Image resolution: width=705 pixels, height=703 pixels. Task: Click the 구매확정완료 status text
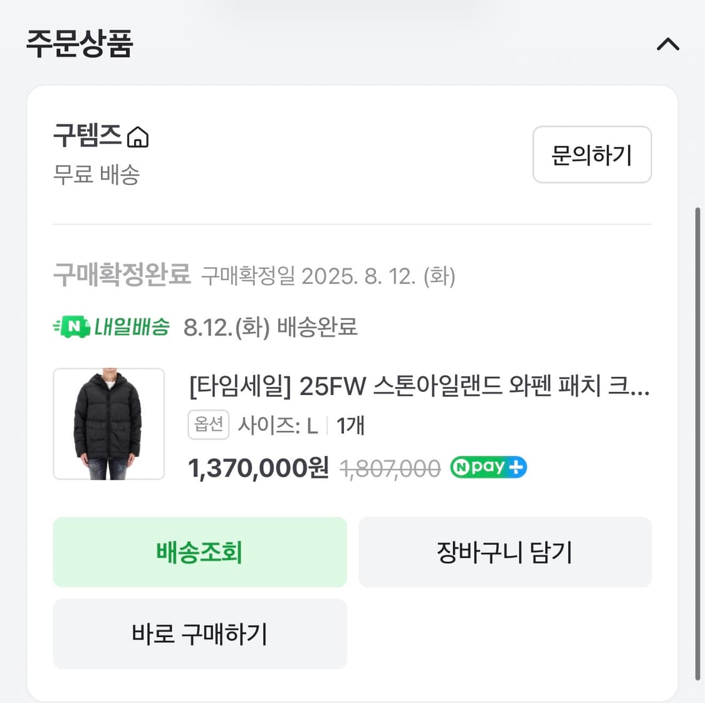[x=122, y=275]
